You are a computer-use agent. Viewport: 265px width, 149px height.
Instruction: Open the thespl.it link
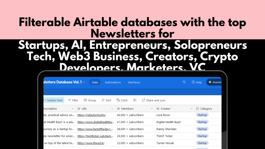point(91,143)
